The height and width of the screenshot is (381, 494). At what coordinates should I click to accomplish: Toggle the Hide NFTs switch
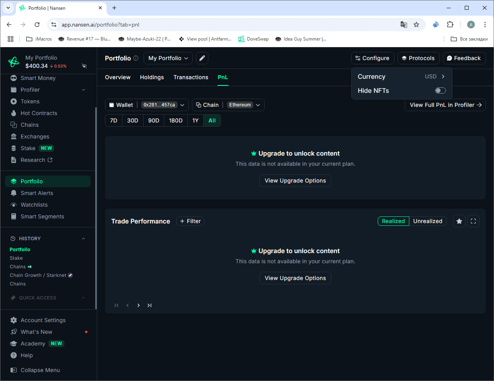click(x=441, y=90)
